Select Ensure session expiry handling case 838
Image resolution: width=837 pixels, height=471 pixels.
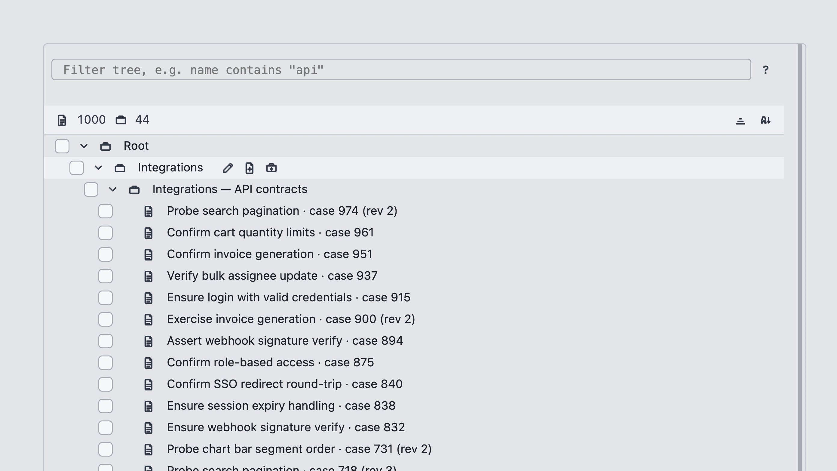281,406
